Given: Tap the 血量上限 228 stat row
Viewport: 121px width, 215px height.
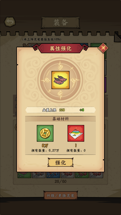Looking at the screenshot, I should tap(60, 110).
